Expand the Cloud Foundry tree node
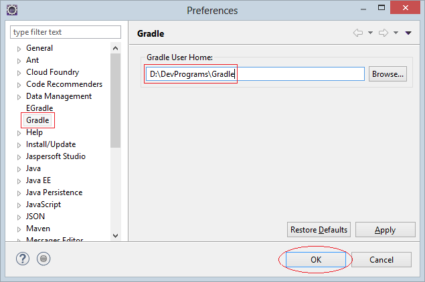The height and width of the screenshot is (282, 425). (x=19, y=73)
